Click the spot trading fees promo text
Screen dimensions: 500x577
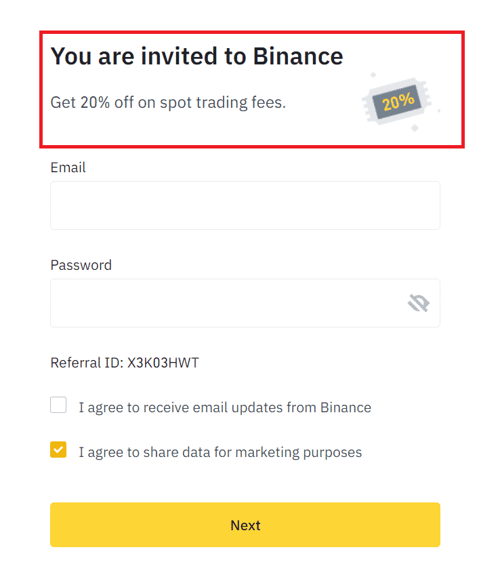pyautogui.click(x=169, y=102)
